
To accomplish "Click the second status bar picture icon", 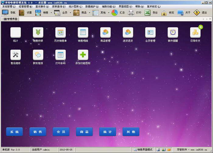I will click(164, 150).
